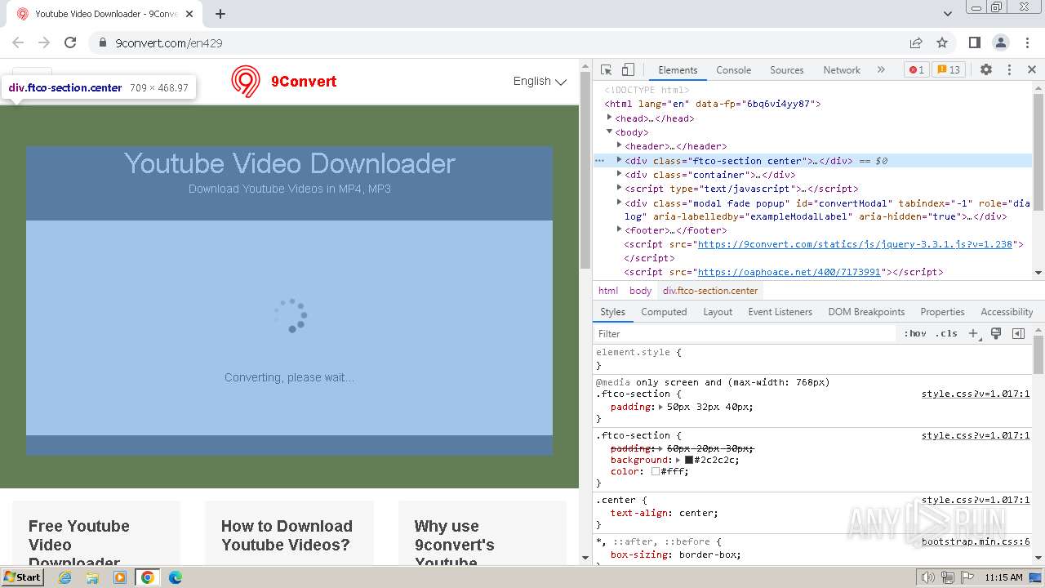This screenshot has height=588, width=1045.
Task: Open a new browser tab
Action: [220, 14]
